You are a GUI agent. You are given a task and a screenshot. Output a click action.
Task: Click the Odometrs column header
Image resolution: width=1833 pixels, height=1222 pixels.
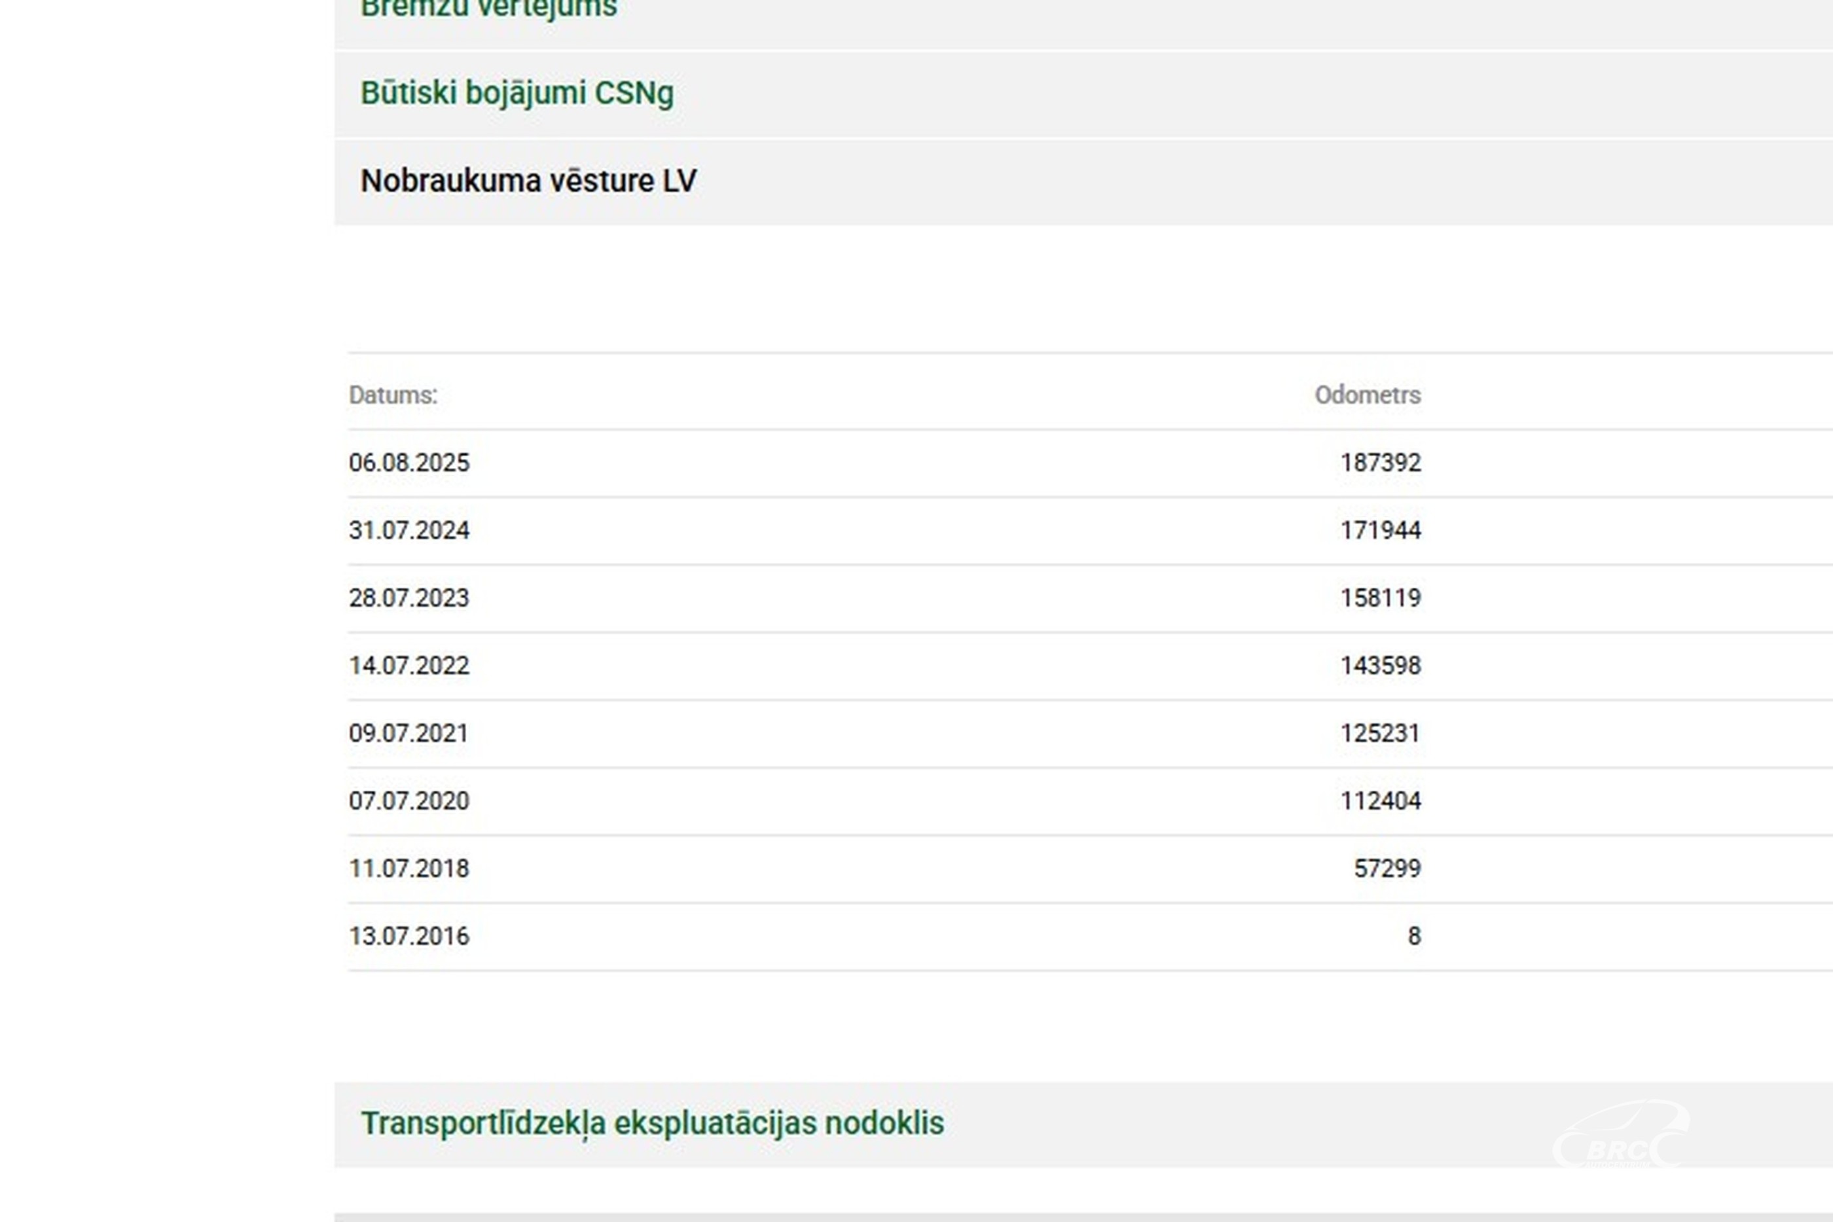(1367, 395)
